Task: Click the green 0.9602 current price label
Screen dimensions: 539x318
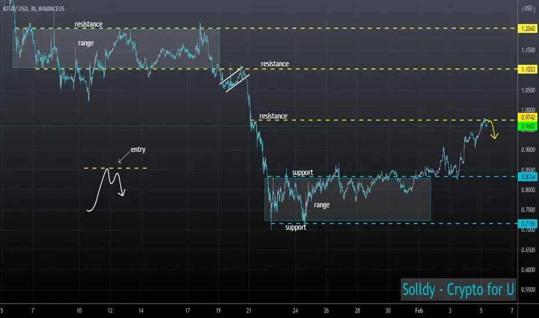Action: click(527, 126)
